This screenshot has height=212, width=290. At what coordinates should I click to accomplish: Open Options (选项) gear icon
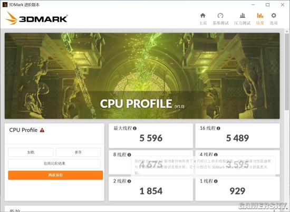coord(274,15)
